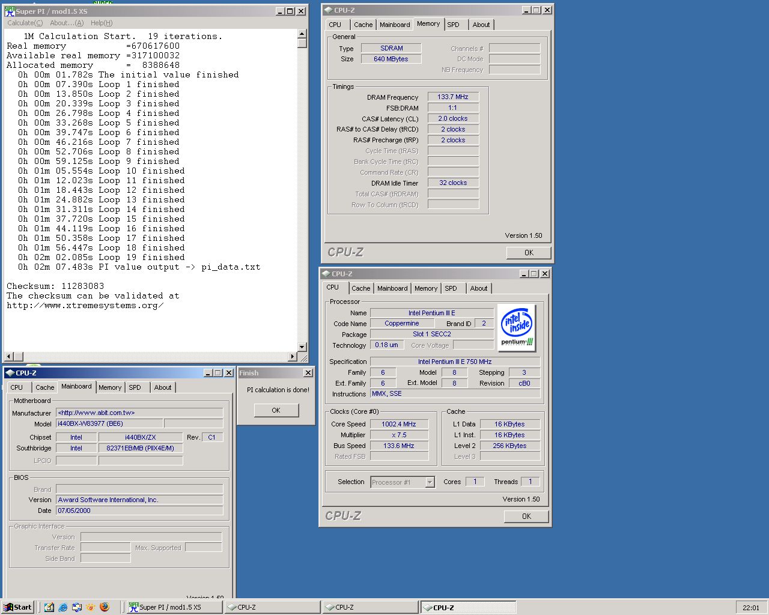Select About tab in Memory CPU-Z window
The height and width of the screenshot is (615, 769).
pos(481,25)
